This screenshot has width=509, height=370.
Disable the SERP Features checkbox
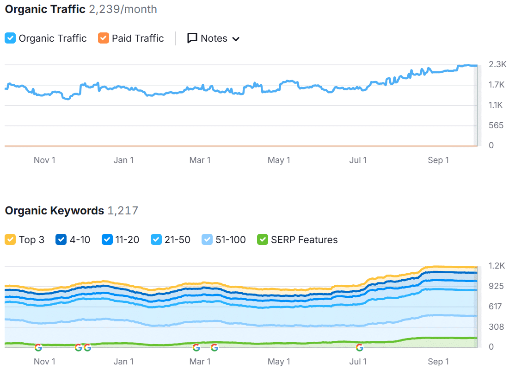(x=263, y=240)
